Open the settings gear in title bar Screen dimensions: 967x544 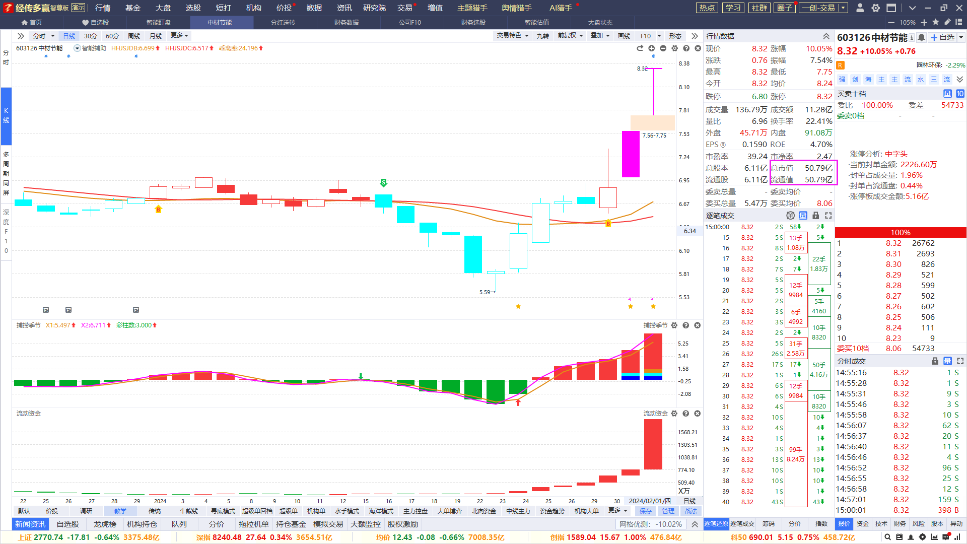point(876,8)
